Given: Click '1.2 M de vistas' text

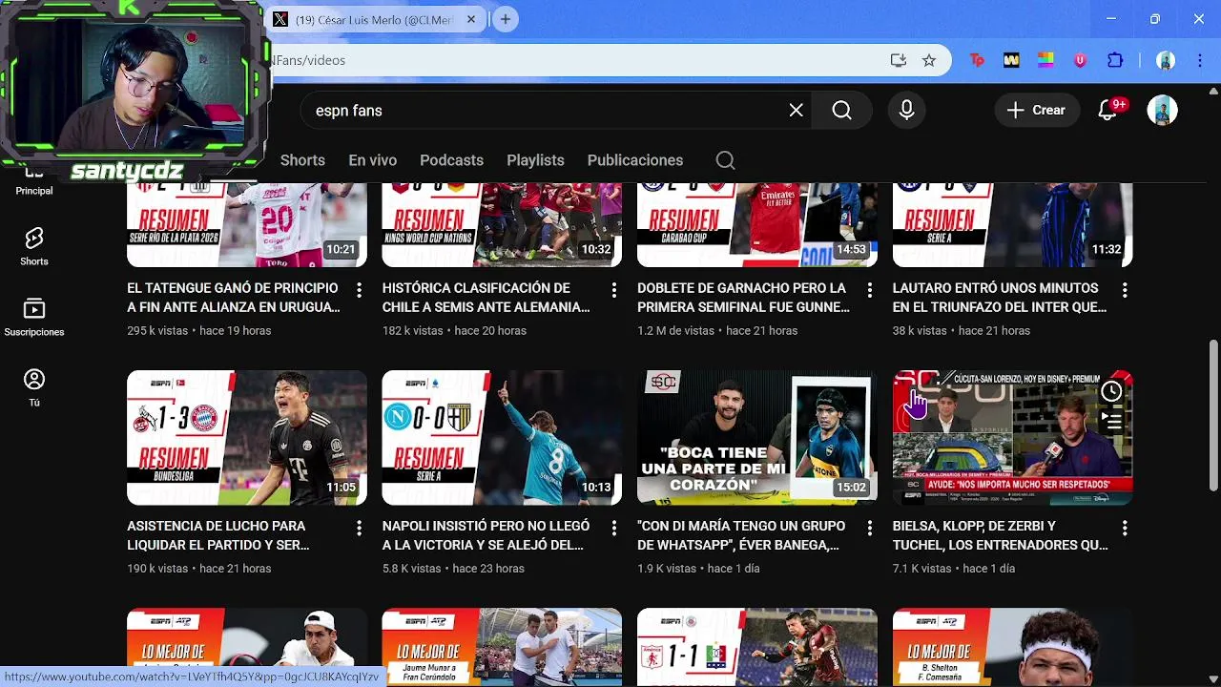Looking at the screenshot, I should coord(675,330).
